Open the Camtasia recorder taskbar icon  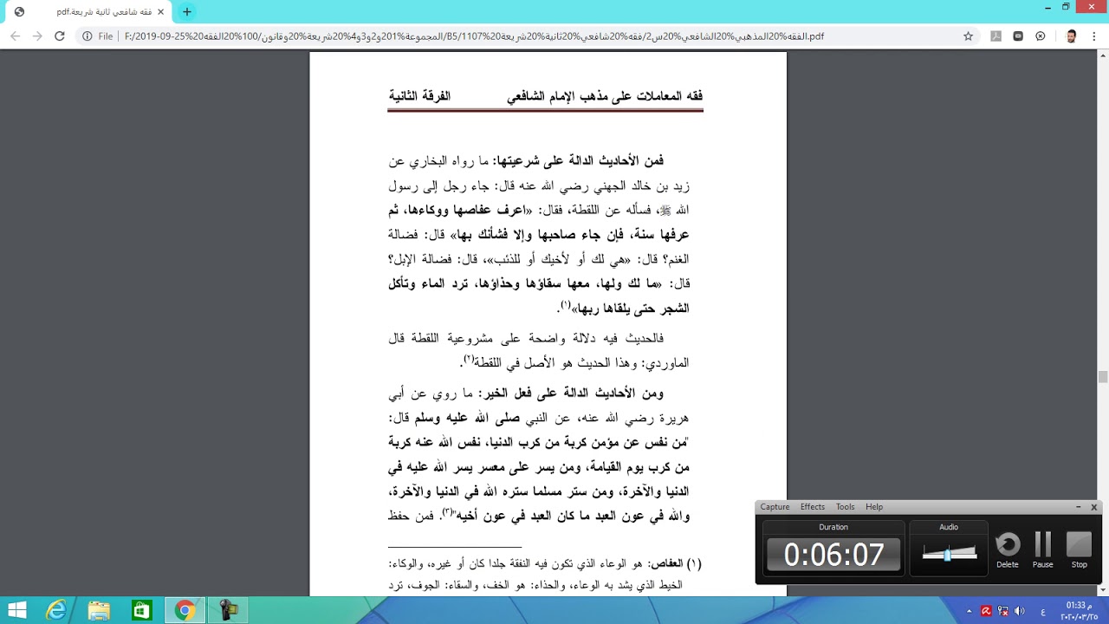(228, 610)
